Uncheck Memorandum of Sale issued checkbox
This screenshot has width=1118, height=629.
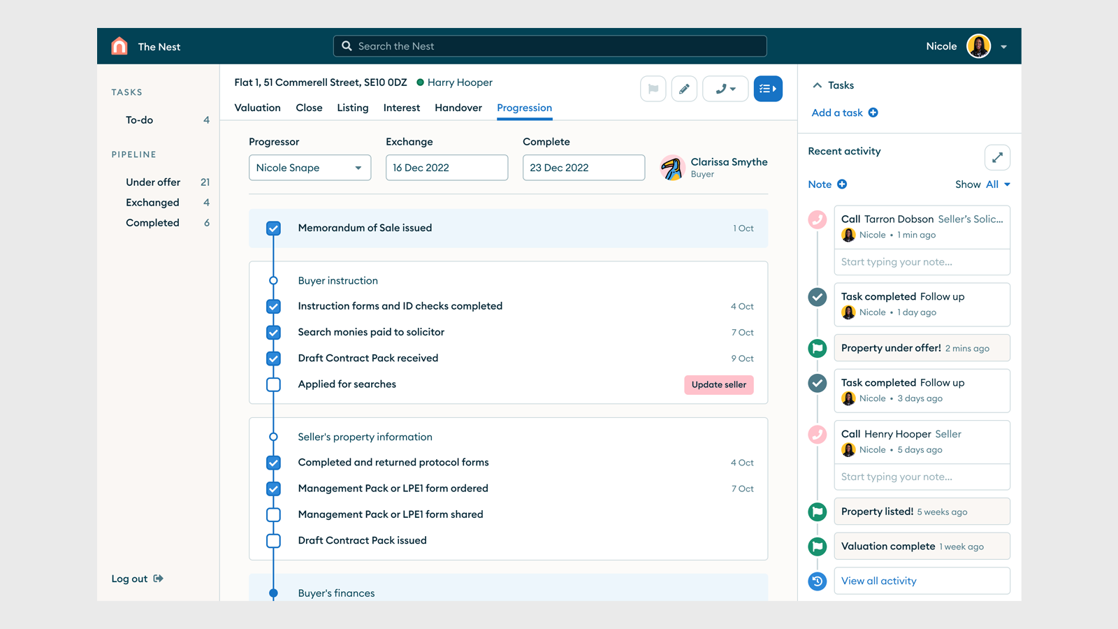click(x=273, y=229)
